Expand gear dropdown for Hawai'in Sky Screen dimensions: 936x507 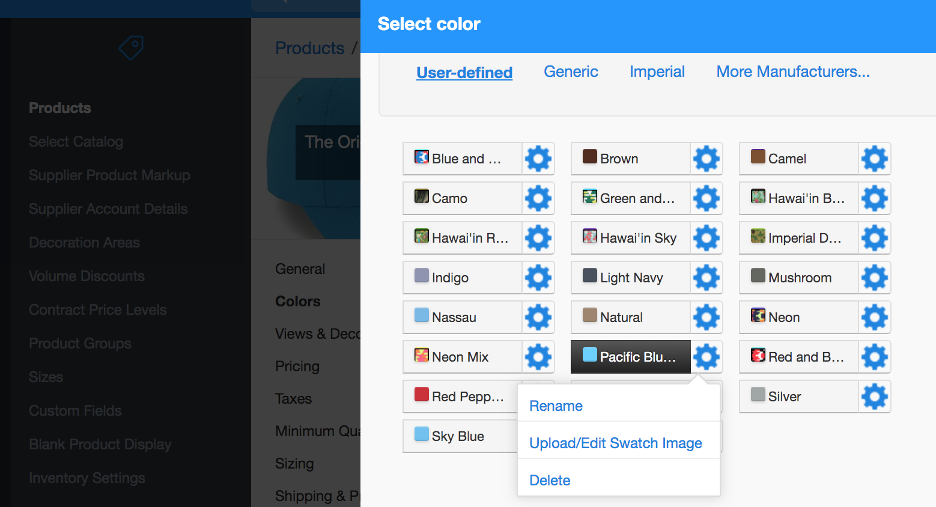tap(706, 238)
